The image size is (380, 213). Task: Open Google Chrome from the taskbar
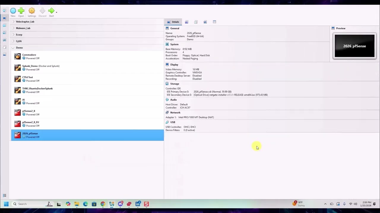click(x=103, y=204)
